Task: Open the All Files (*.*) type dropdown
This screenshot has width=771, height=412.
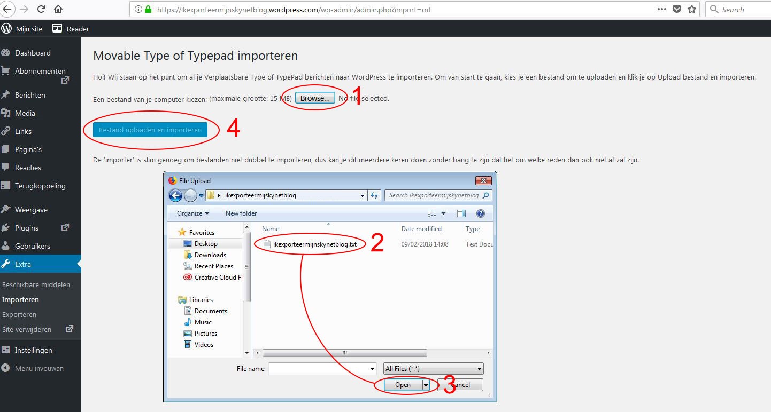Action: (434, 369)
